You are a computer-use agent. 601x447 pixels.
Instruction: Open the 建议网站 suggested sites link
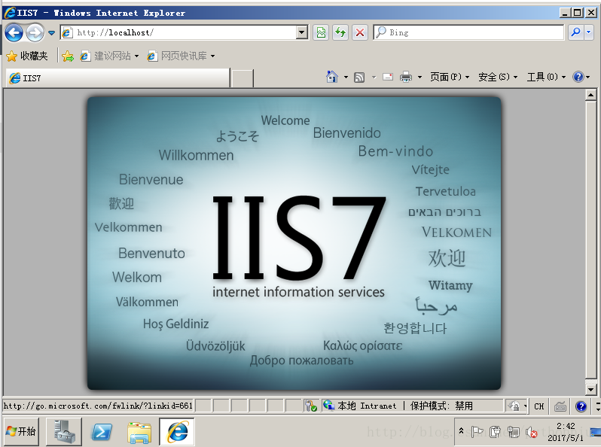[x=109, y=56]
